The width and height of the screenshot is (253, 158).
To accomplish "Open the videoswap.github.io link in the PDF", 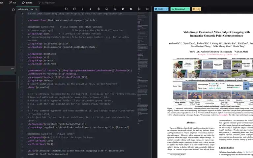I will 218,55.
